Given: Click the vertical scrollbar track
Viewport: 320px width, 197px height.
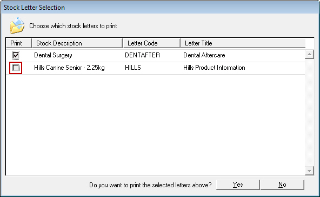Looking at the screenshot, I should (x=309, y=113).
